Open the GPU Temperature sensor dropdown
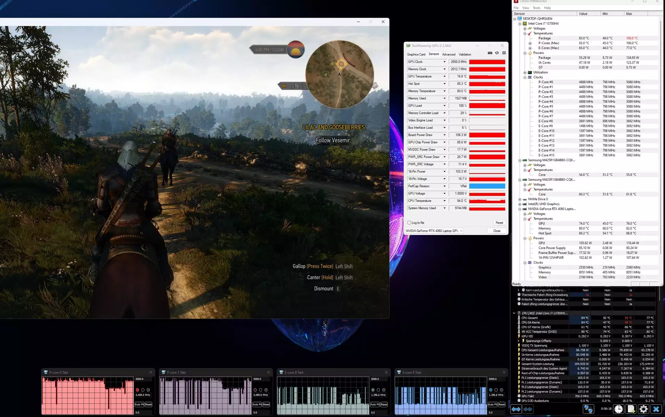The width and height of the screenshot is (665, 417). pyautogui.click(x=444, y=76)
